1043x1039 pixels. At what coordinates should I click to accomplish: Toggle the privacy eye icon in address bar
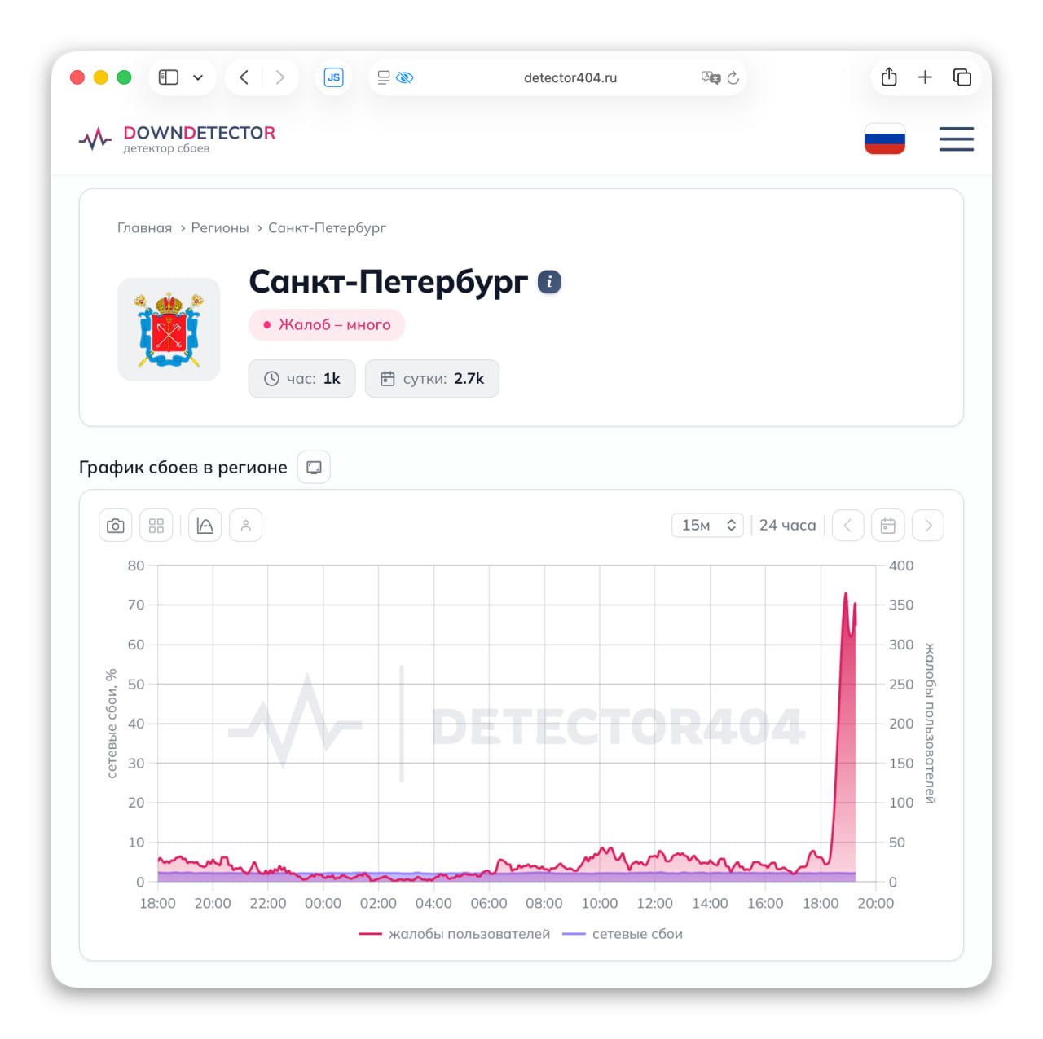coord(405,77)
